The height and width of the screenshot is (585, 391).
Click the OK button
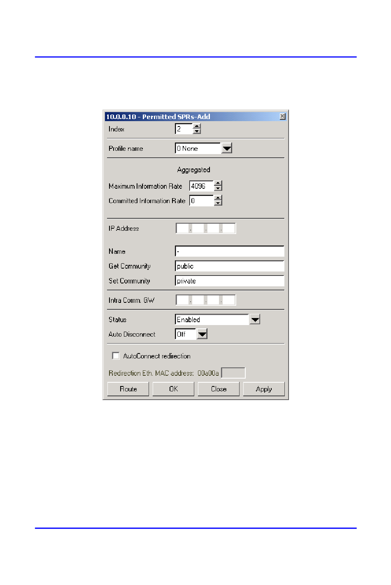click(x=173, y=389)
